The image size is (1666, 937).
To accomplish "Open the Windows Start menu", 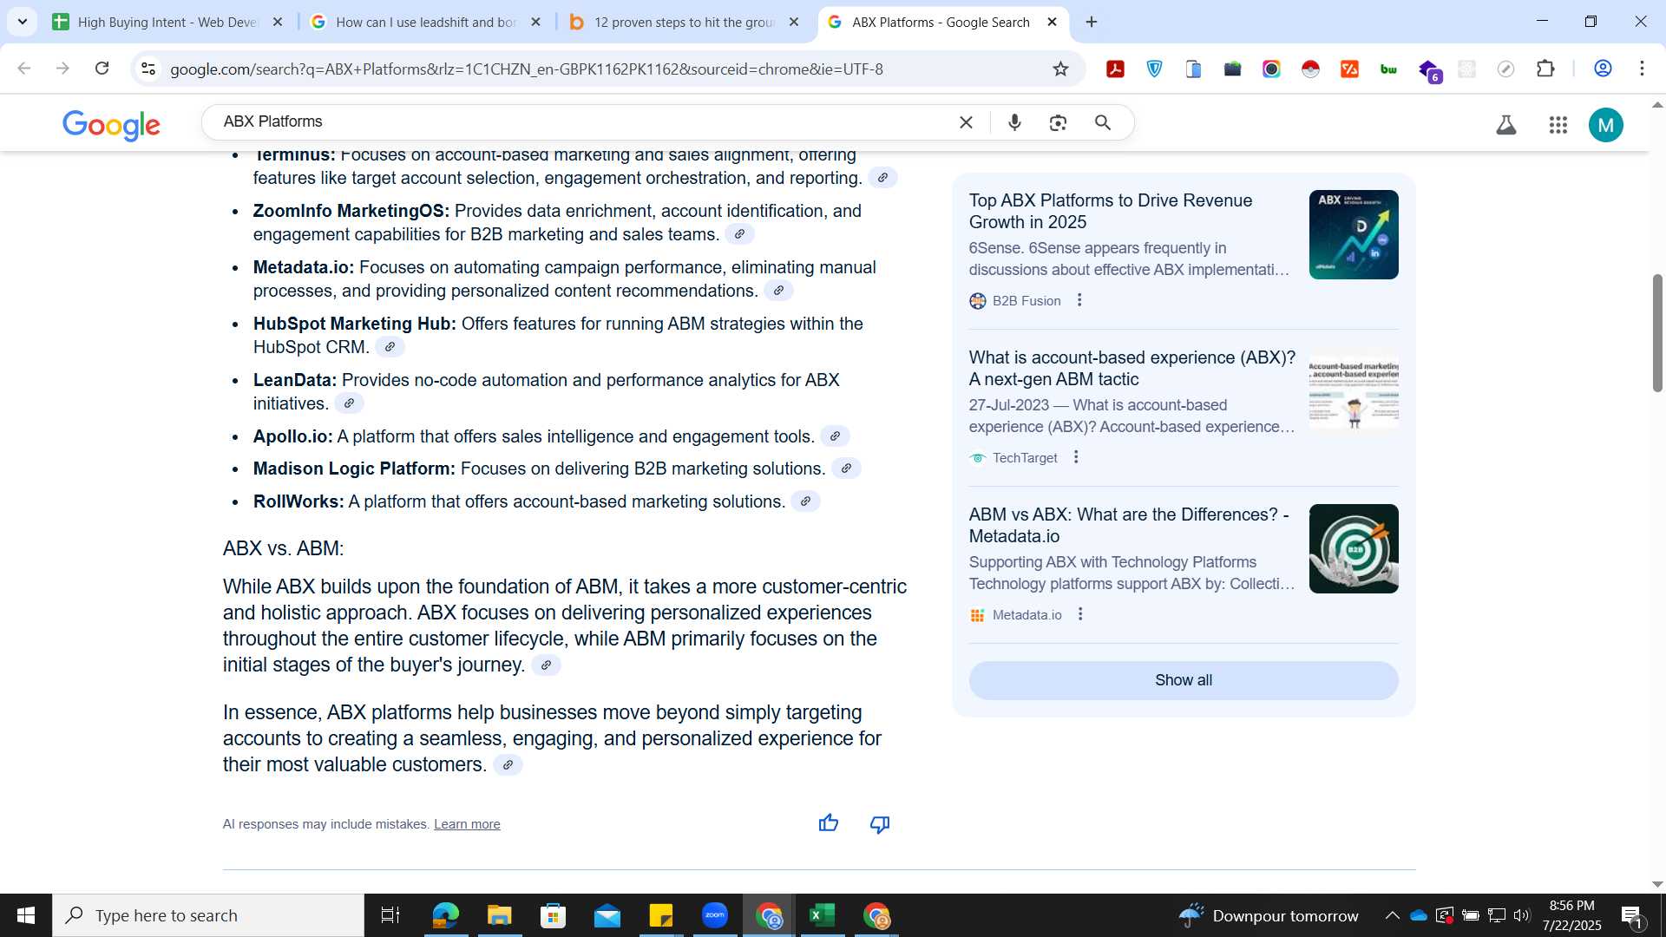I will tap(25, 915).
